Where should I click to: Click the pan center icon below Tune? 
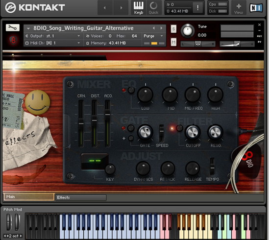[197, 44]
